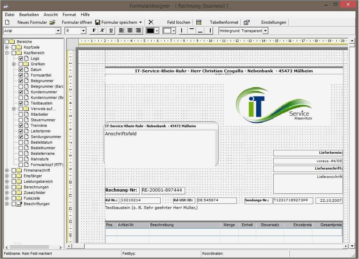Screen dimensions: 359x259
Task: Open the Bearbeiten menu
Action: coord(29,14)
